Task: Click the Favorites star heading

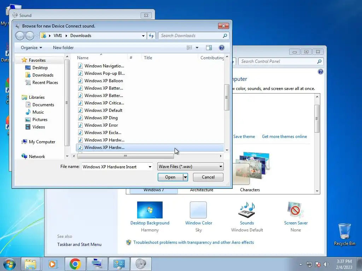Action: (x=37, y=60)
